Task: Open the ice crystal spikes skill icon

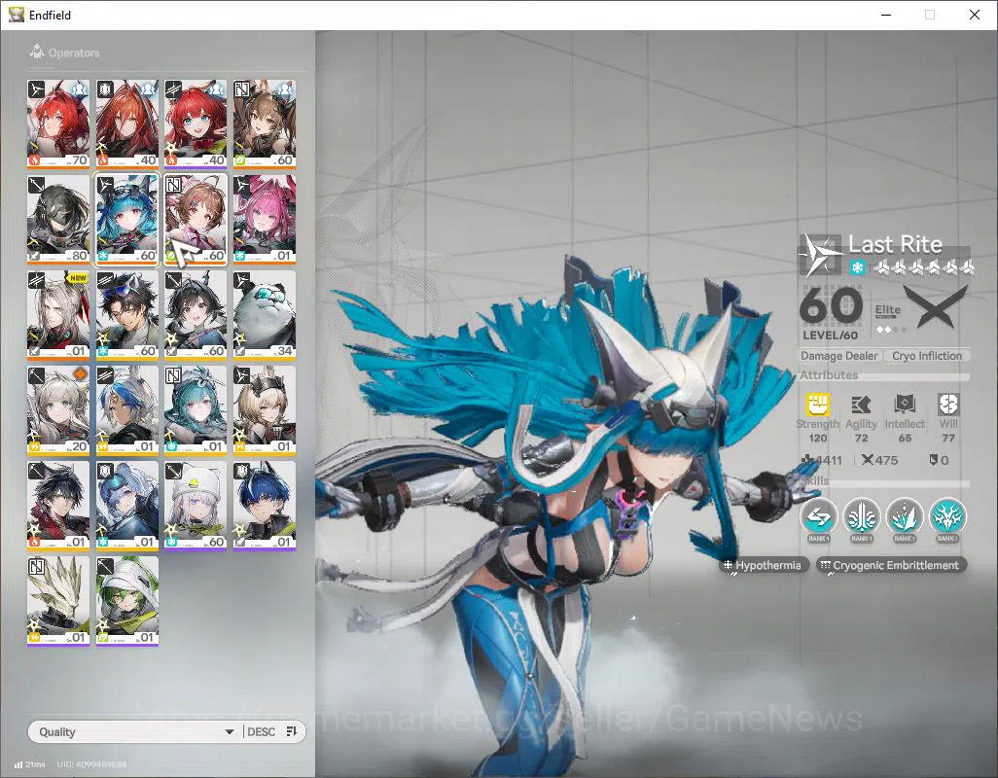Action: pos(905,517)
